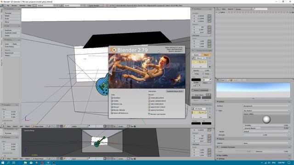Click the Manual link icon in splash
This screenshot has height=165, width=294.
[112, 107]
